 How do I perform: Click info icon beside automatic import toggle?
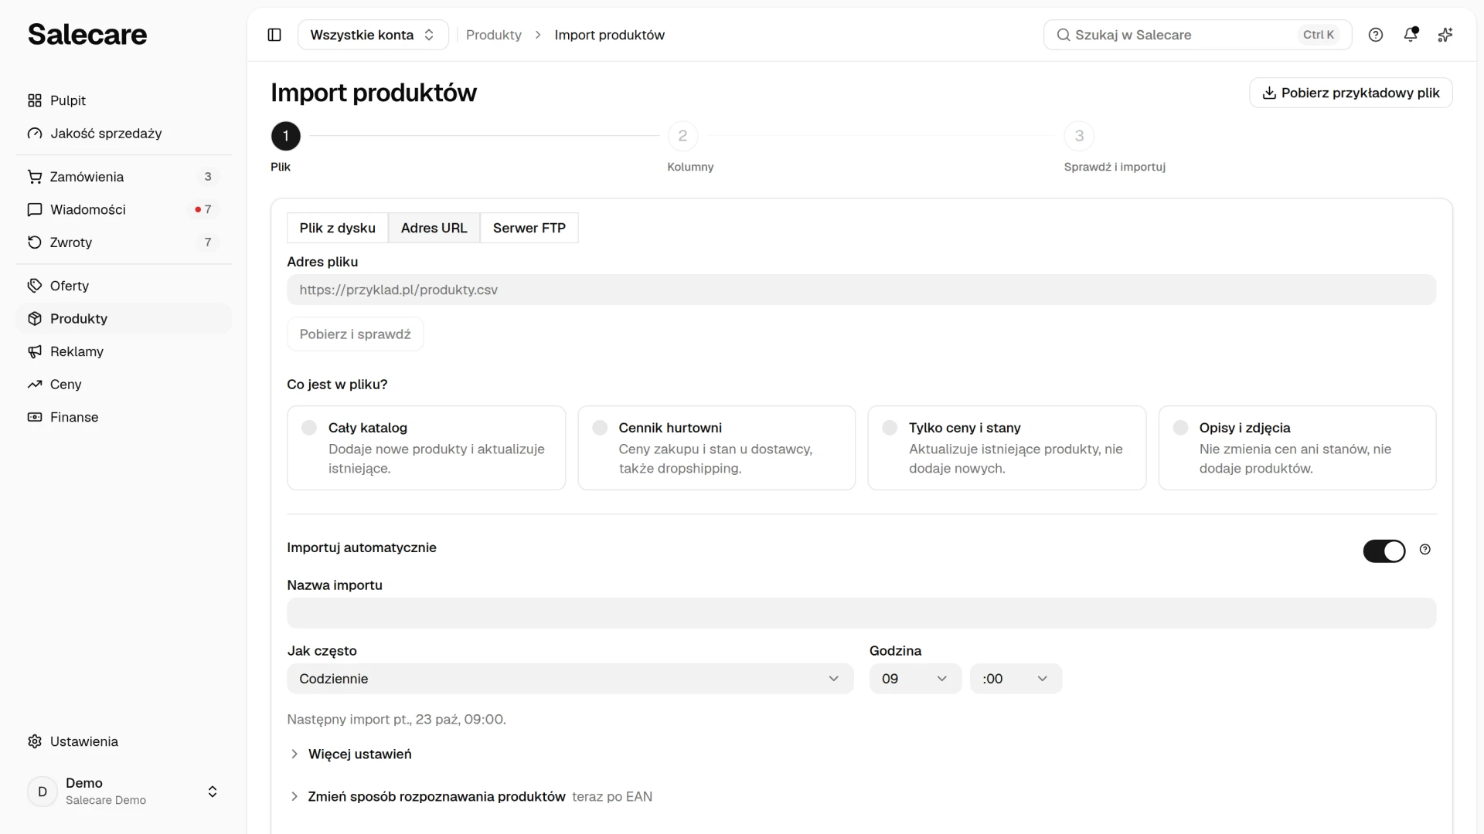(1425, 550)
